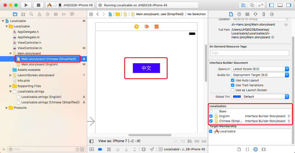The width and height of the screenshot is (295, 153).
Task: Open the Find navigator
Action: coord(31,14)
